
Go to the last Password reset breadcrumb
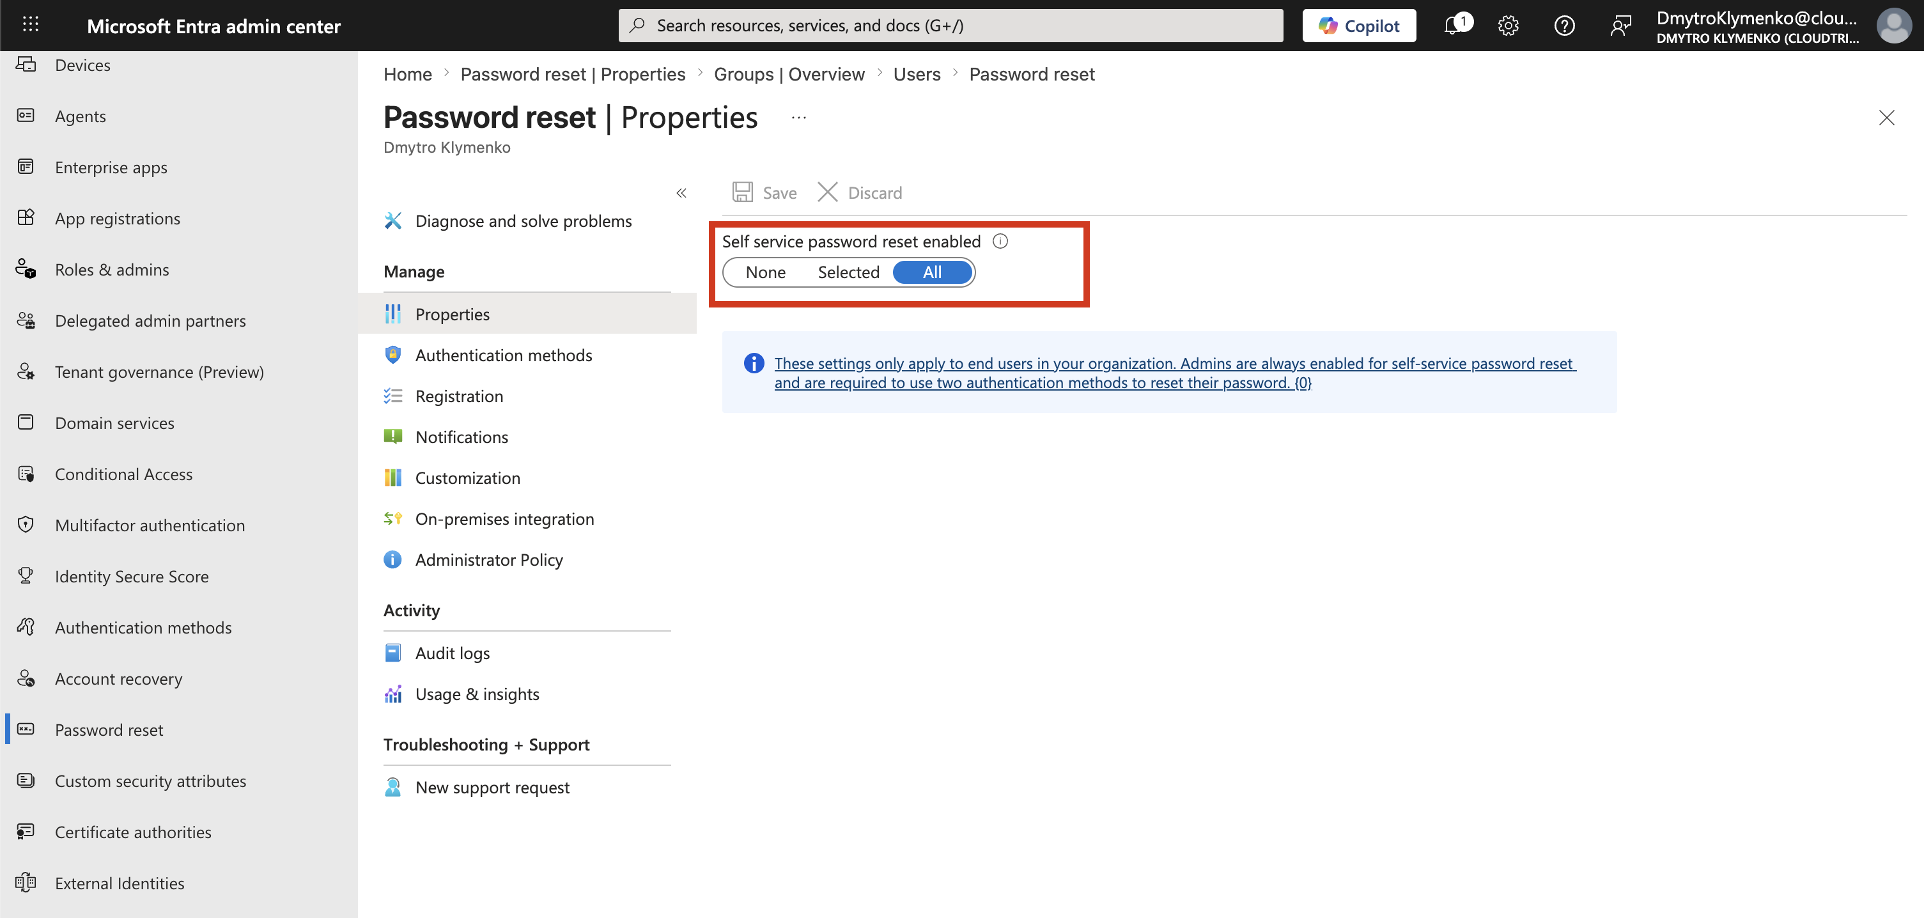point(1032,74)
